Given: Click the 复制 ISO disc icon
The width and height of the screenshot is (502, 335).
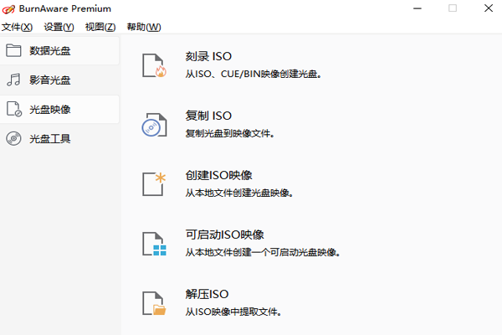Looking at the screenshot, I should 154,125.
